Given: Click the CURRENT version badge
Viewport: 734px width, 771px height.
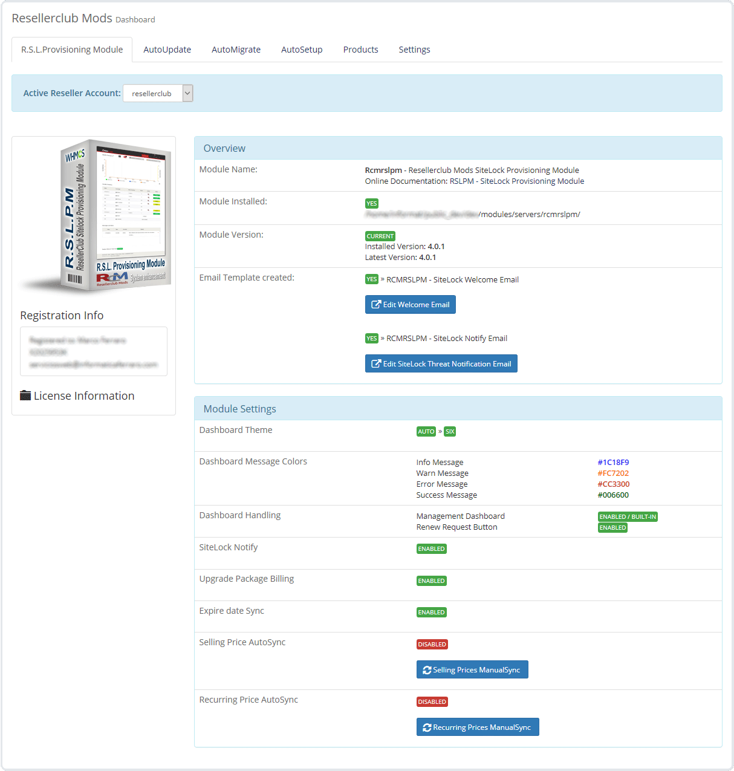Looking at the screenshot, I should pos(380,236).
